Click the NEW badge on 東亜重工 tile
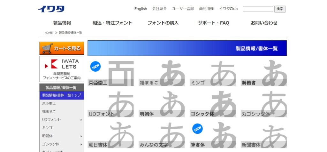 pos(95,67)
